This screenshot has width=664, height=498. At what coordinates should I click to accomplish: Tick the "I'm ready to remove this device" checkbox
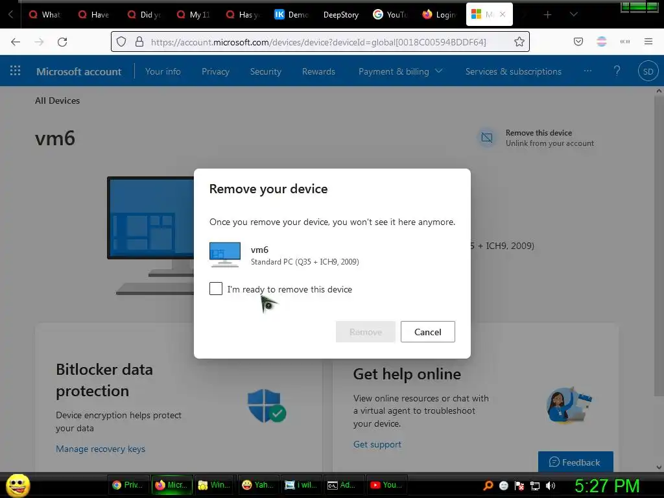[x=215, y=289]
